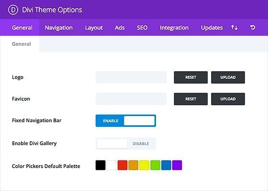Viewport: 268px width, 191px height.
Task: Pick the purple palette color swatch
Action: 177,165
